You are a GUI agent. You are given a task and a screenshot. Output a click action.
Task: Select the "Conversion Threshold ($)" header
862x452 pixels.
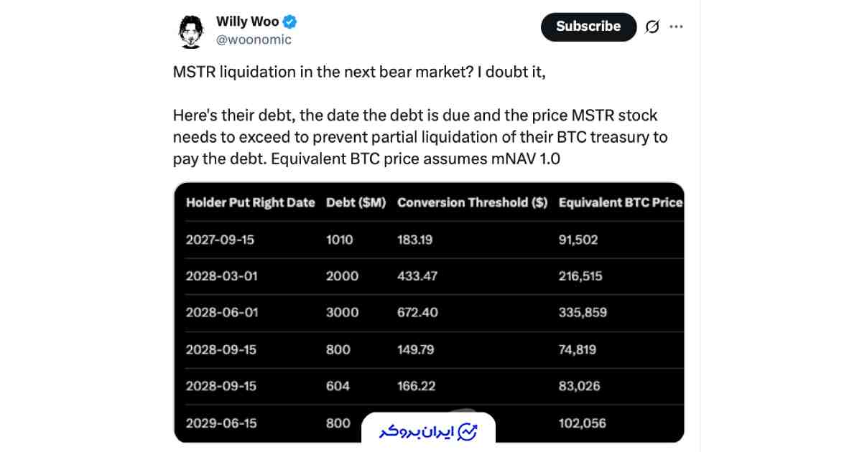pos(472,202)
